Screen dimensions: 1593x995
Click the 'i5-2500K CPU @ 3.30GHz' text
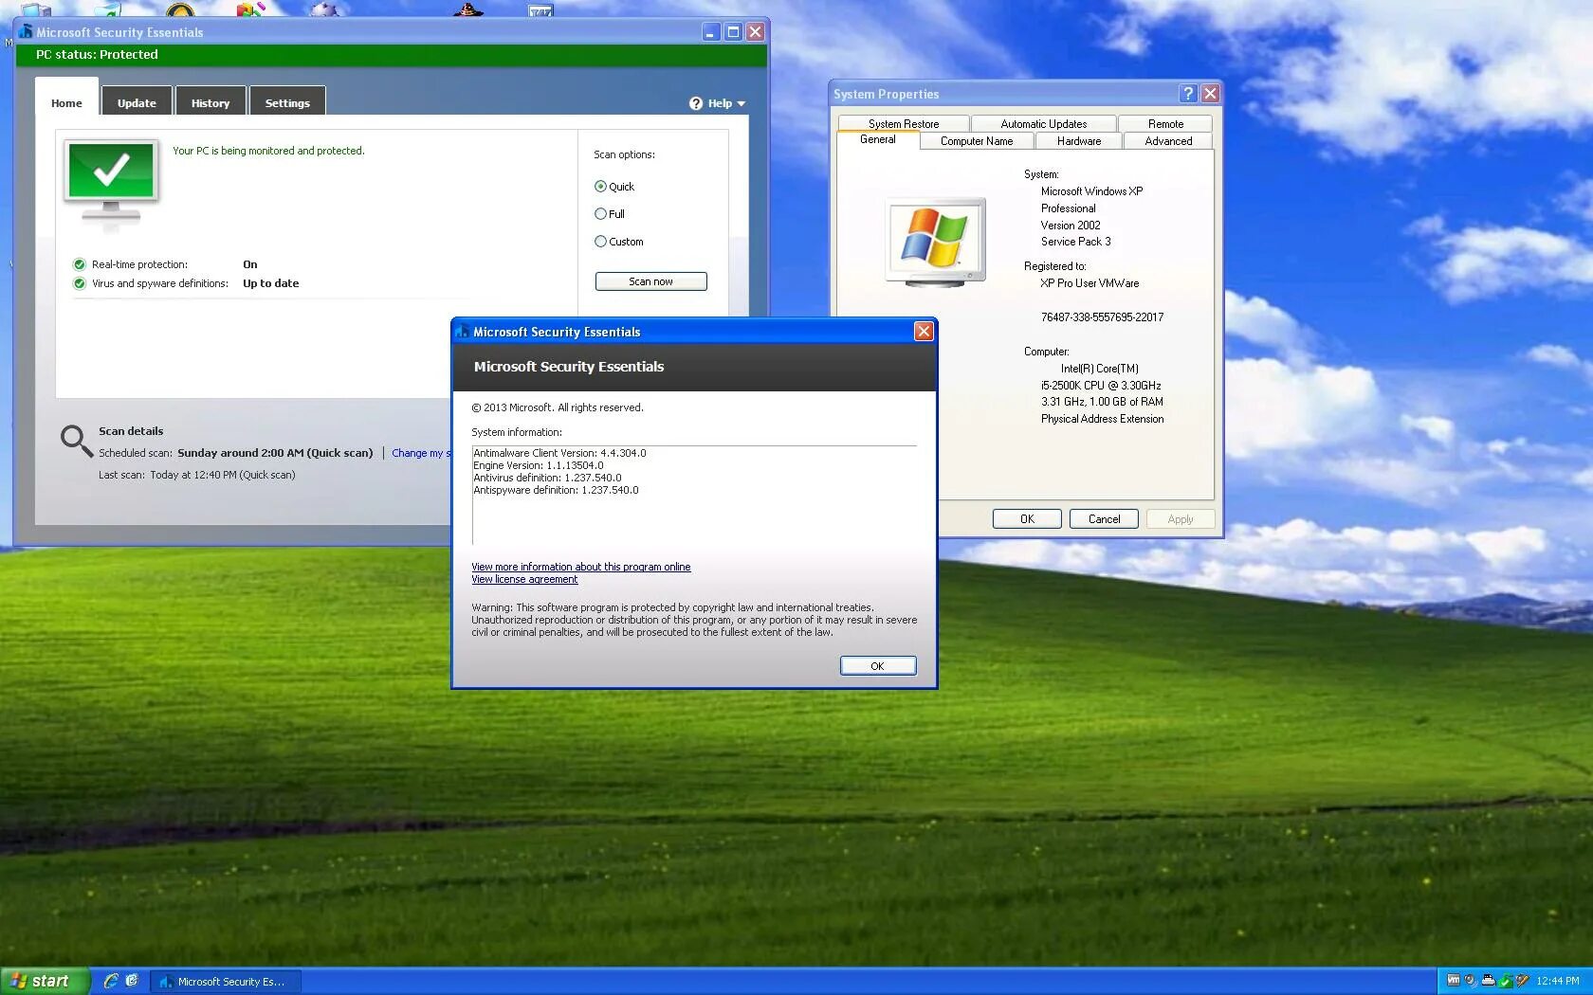[x=1101, y=386]
